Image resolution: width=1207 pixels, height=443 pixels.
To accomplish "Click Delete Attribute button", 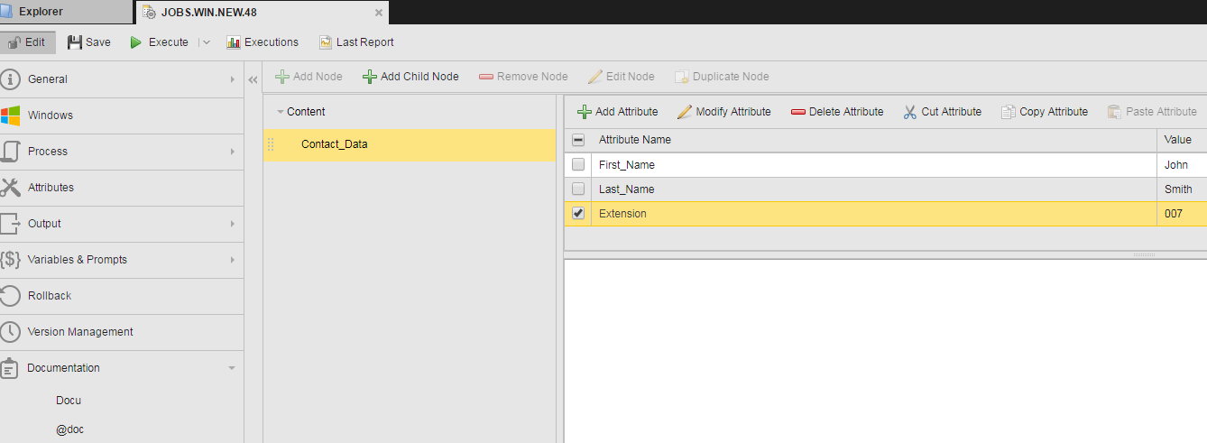I will (837, 112).
